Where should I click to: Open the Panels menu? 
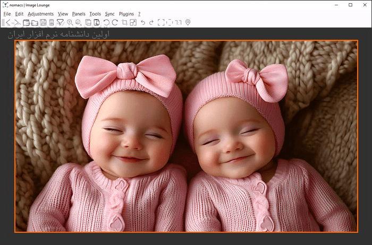79,14
